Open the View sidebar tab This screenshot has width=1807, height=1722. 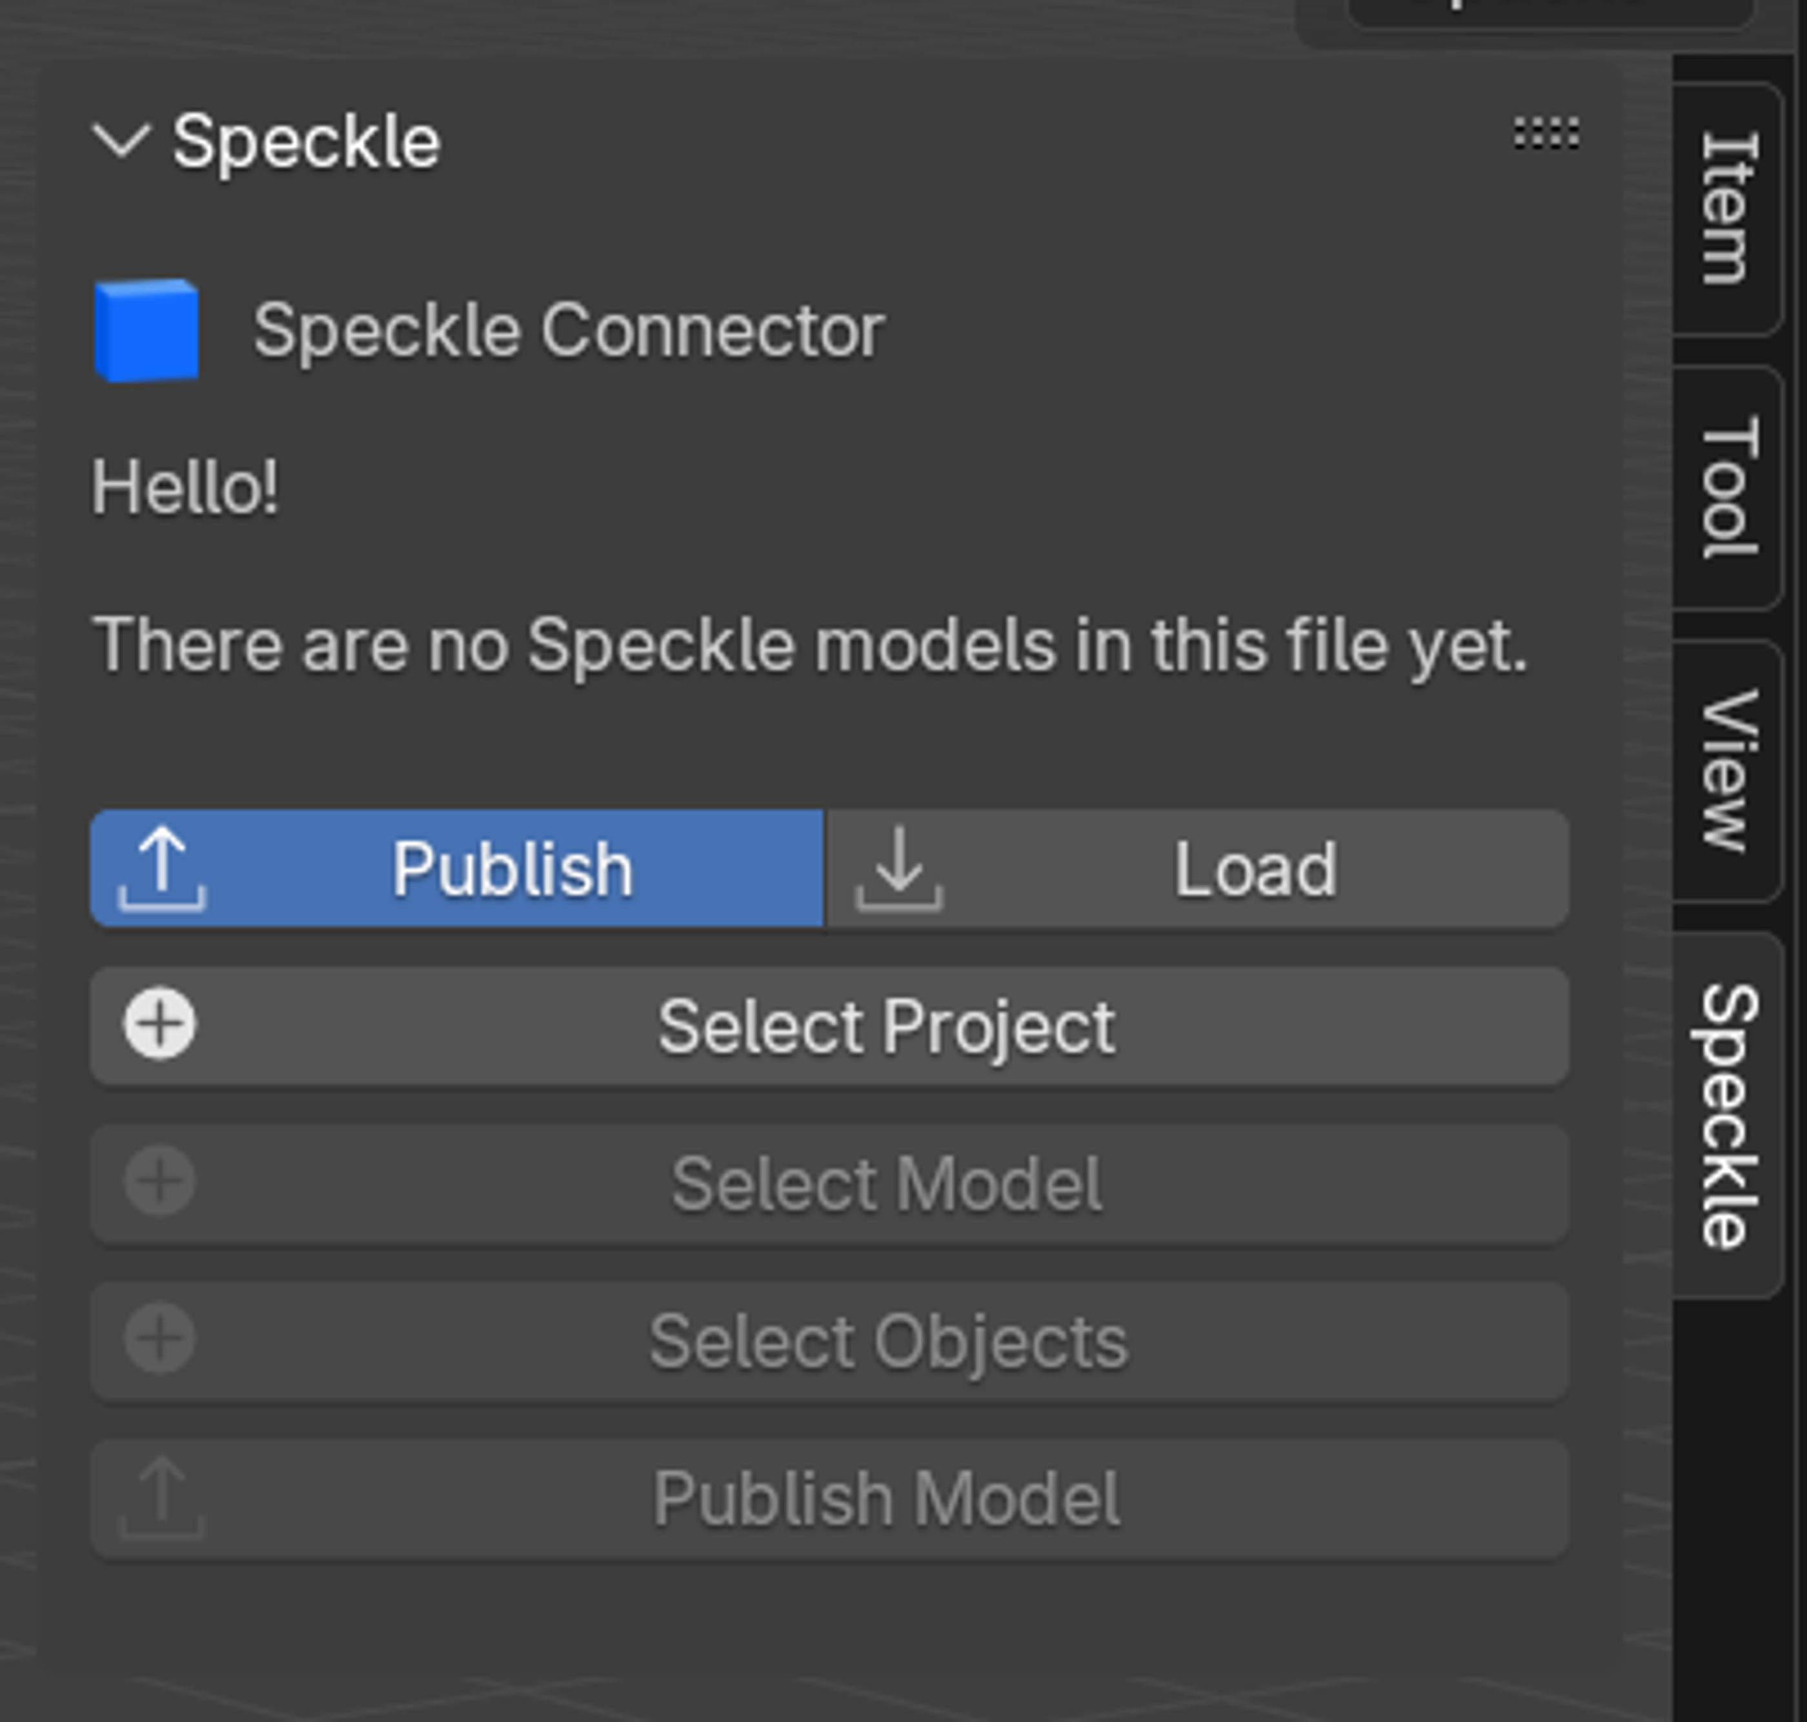[x=1727, y=771]
